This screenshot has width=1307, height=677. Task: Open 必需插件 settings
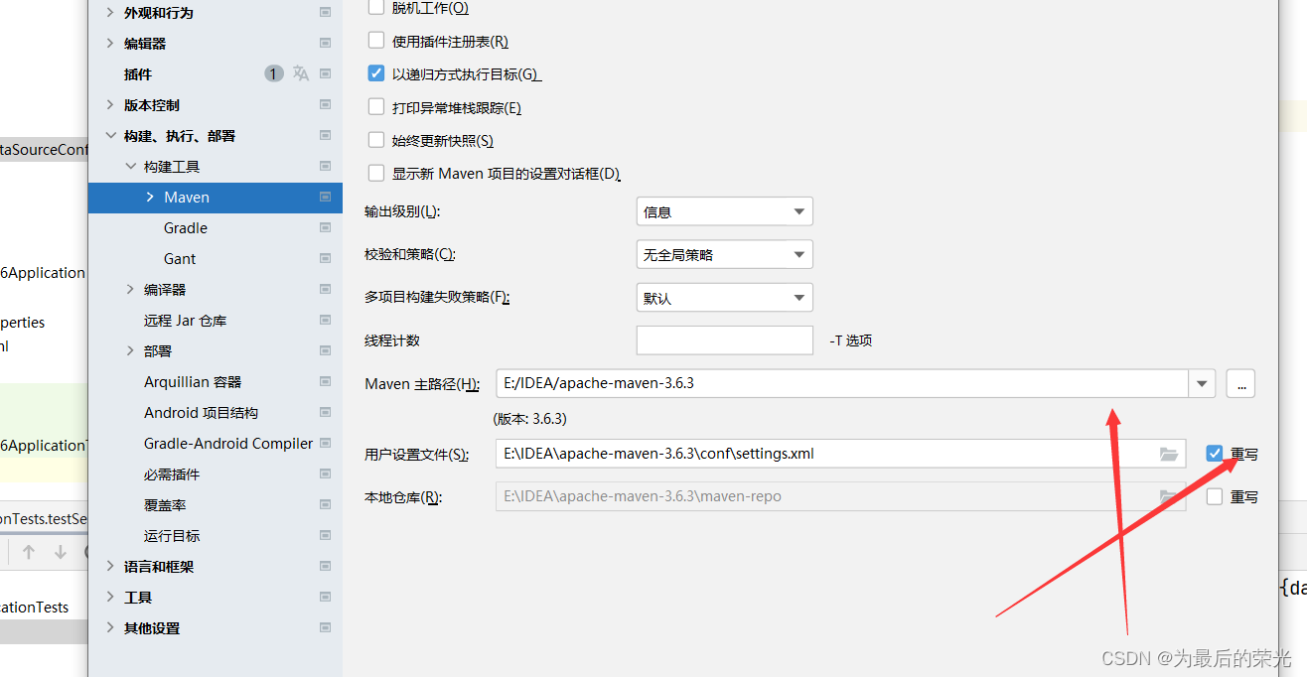[172, 474]
